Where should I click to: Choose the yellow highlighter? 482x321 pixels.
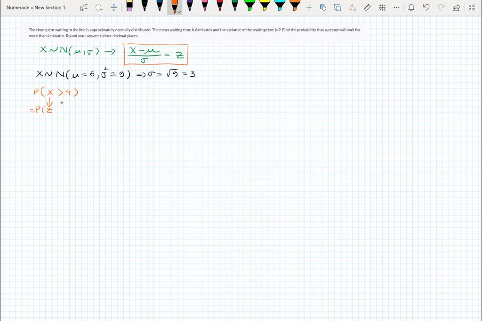click(x=265, y=6)
